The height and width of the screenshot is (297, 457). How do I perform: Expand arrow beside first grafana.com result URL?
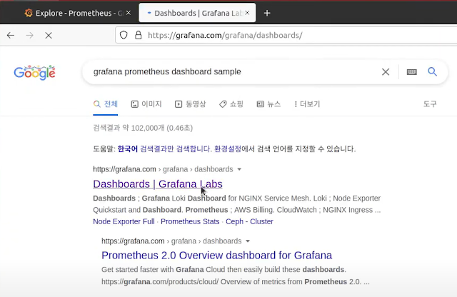click(x=239, y=169)
